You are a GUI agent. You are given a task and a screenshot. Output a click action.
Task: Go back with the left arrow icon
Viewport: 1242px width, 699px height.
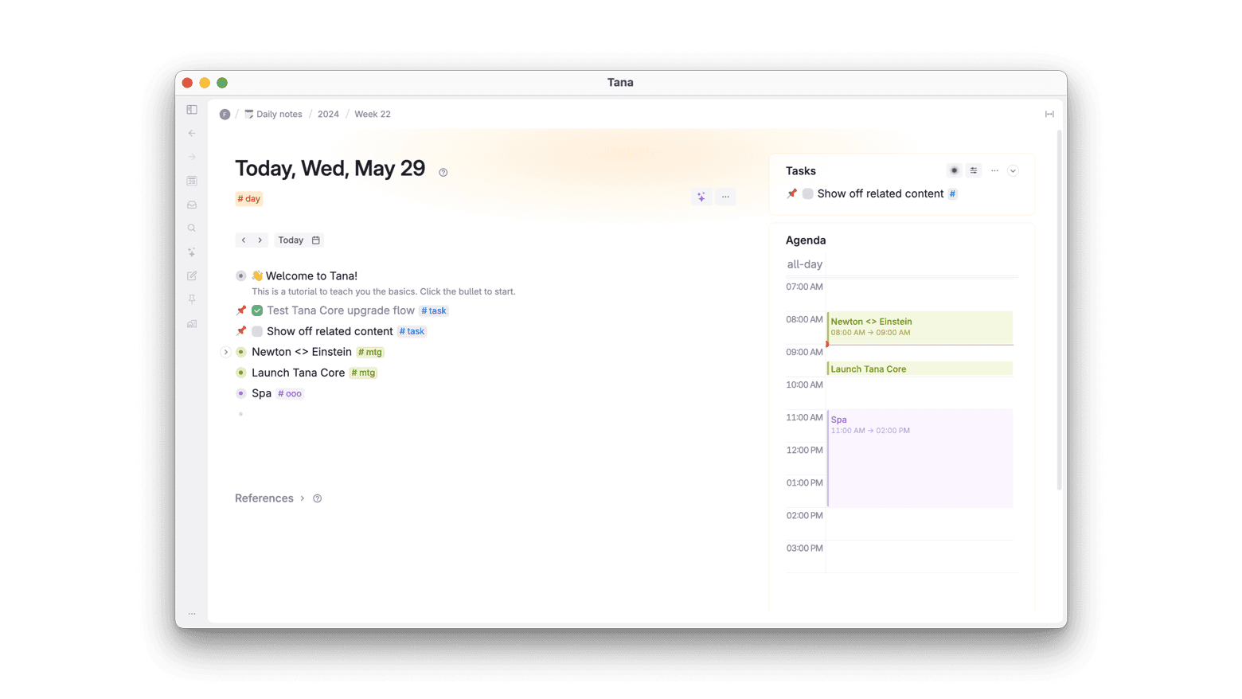[192, 134]
